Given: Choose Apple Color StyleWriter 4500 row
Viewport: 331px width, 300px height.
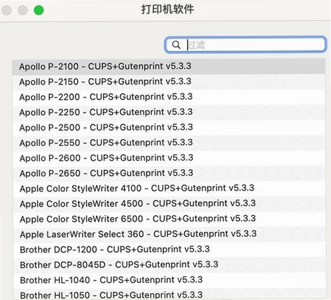Looking at the screenshot, I should (169, 204).
